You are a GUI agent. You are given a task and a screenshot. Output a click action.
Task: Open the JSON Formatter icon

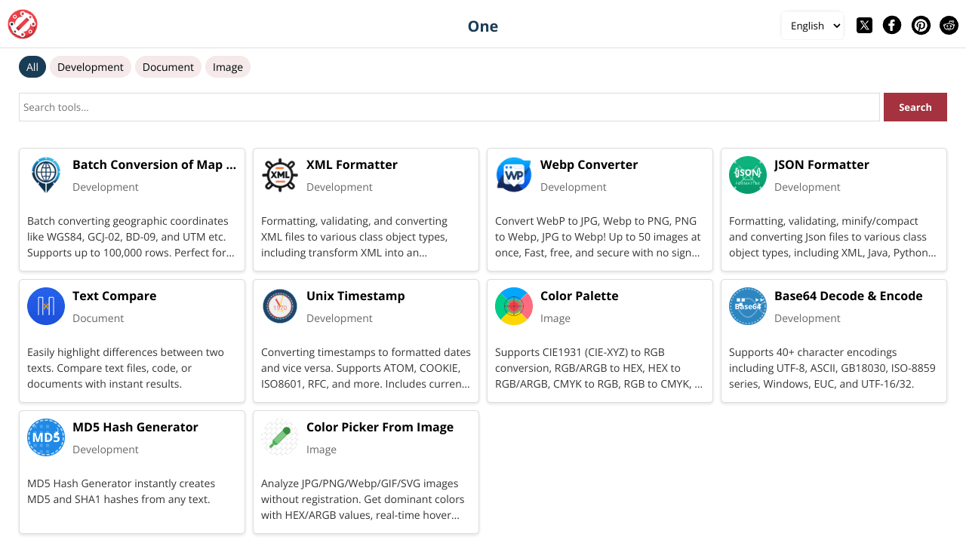click(x=748, y=175)
